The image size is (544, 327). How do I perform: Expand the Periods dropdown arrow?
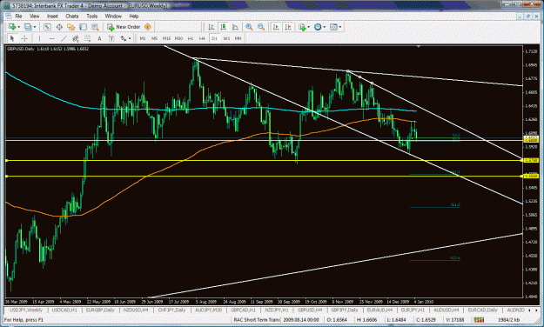[x=325, y=27]
